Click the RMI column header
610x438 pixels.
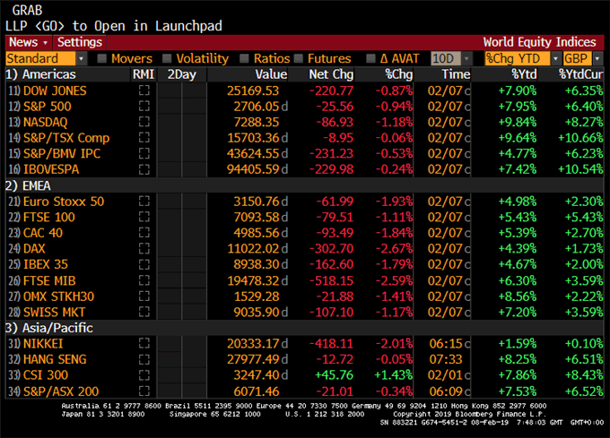point(144,74)
